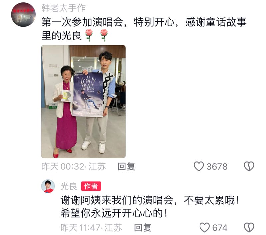The width and height of the screenshot is (266, 235).
Task: Tap the 3678 like count
Action: coord(217,167)
